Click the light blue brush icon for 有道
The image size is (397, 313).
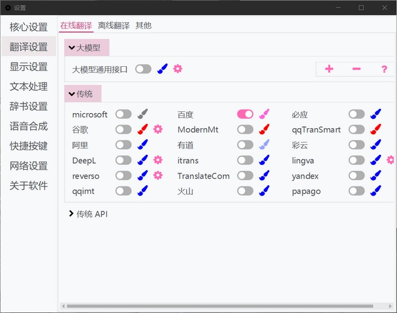pyautogui.click(x=264, y=144)
